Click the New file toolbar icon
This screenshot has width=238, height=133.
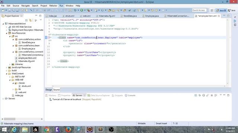3,10
